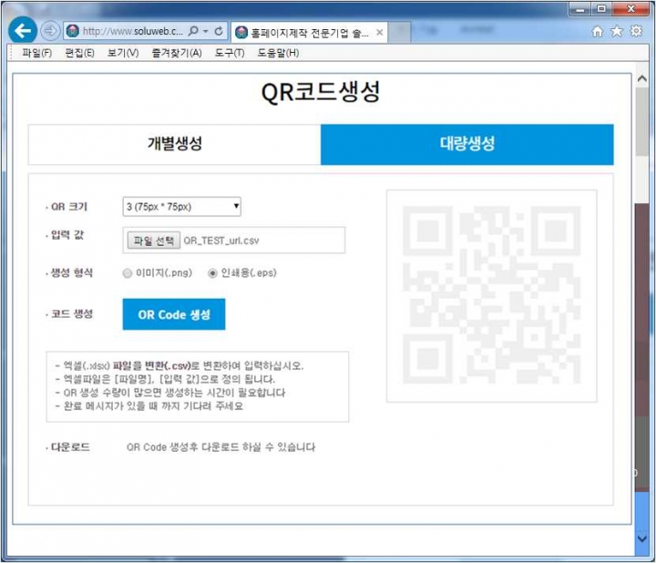Click the browser forward arrow button
656x563 pixels.
[50, 31]
